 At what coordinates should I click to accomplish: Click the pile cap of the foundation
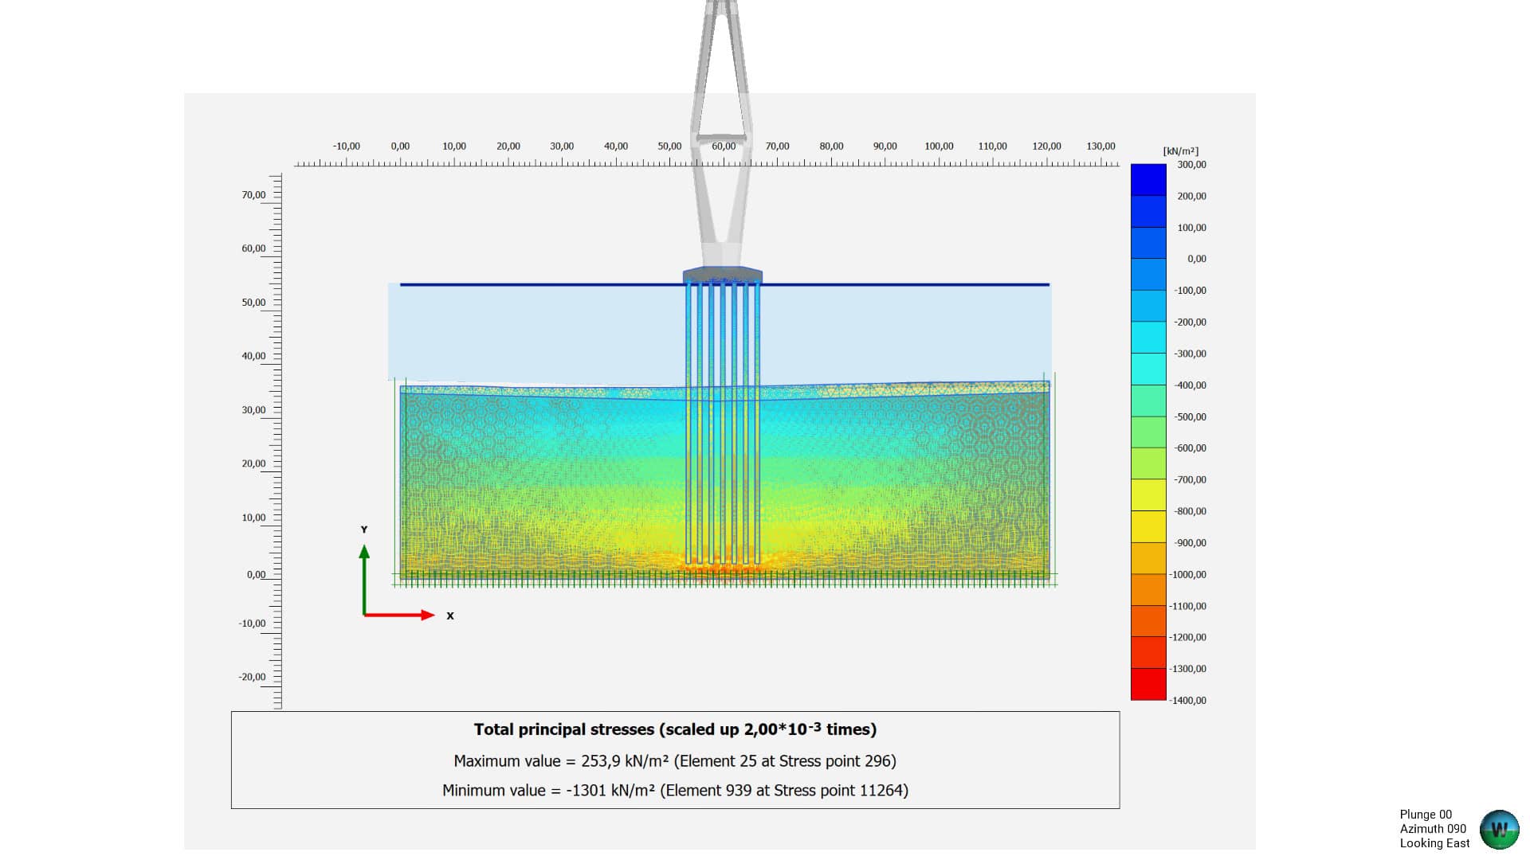pos(723,273)
